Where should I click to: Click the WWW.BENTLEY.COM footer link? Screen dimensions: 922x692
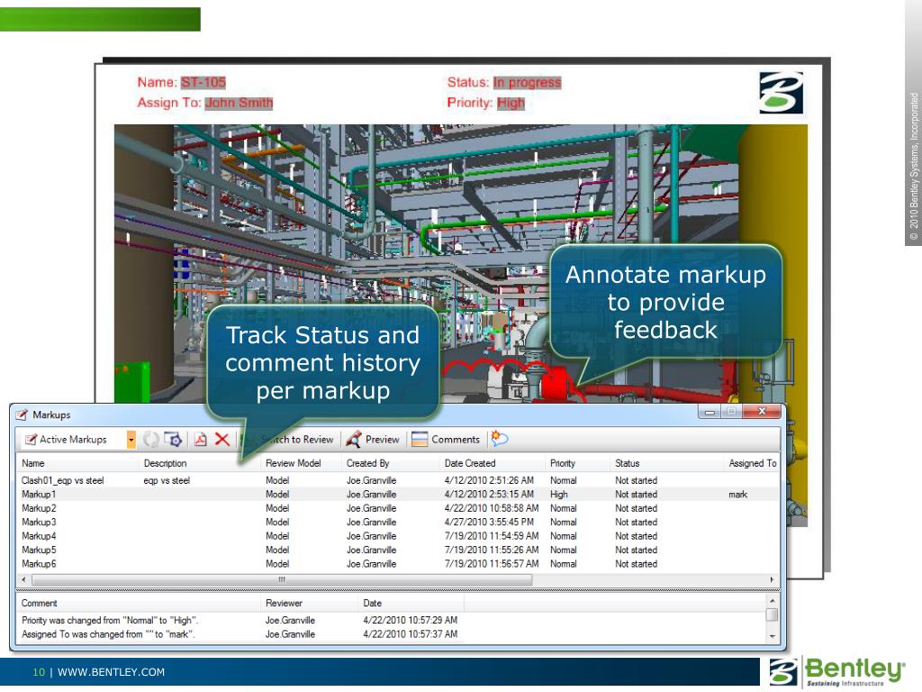click(111, 672)
